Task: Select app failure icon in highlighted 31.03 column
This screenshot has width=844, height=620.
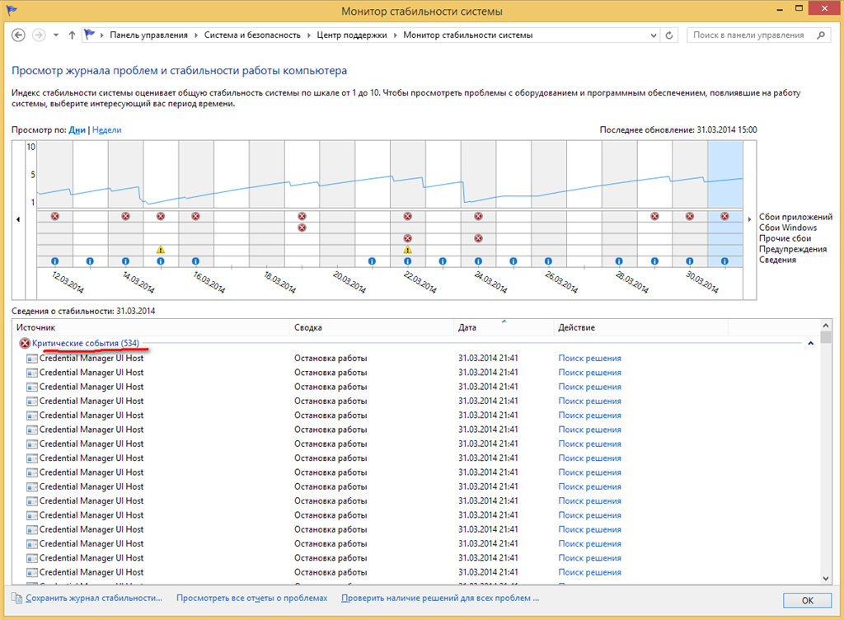Action: coord(724,216)
